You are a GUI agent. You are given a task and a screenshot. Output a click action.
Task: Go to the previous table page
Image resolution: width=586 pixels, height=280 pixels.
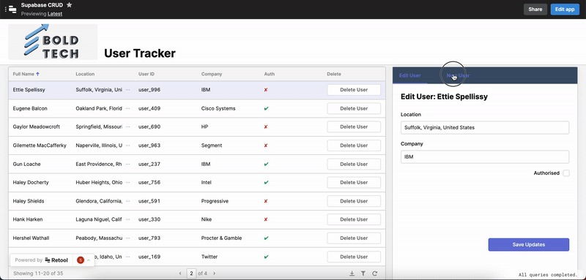coord(180,273)
